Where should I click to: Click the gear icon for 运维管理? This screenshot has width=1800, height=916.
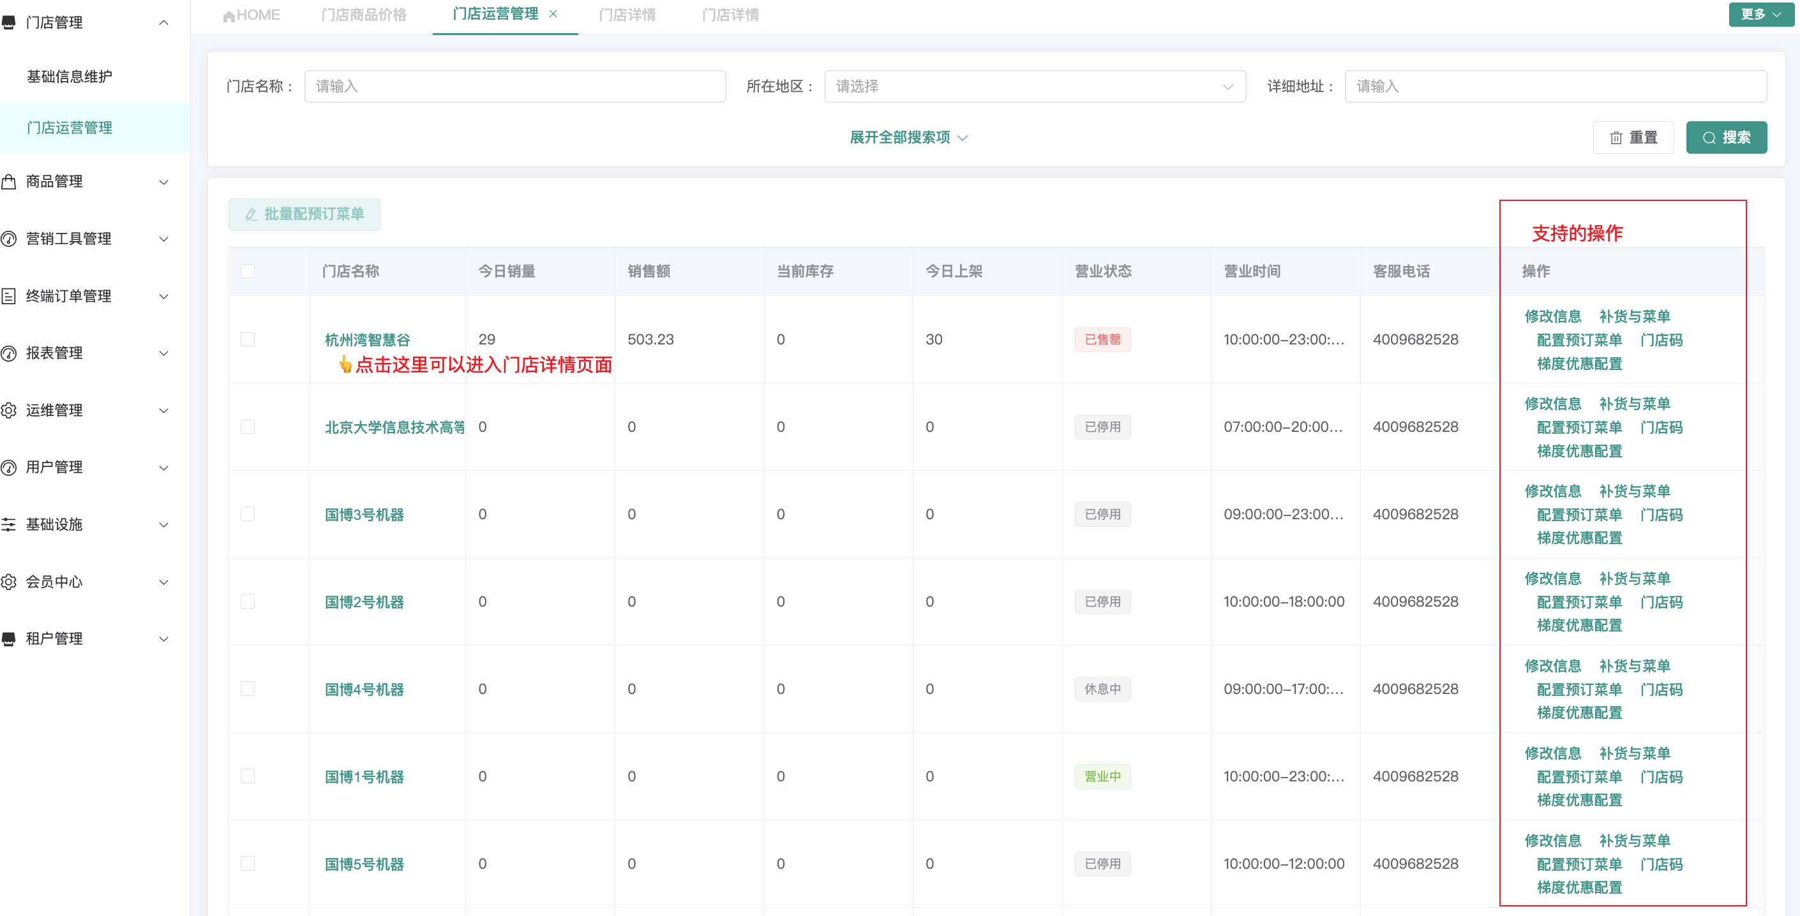8,411
